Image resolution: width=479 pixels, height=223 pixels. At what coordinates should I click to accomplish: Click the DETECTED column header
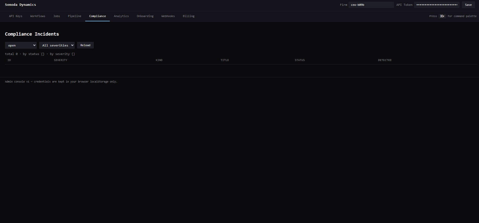385,60
